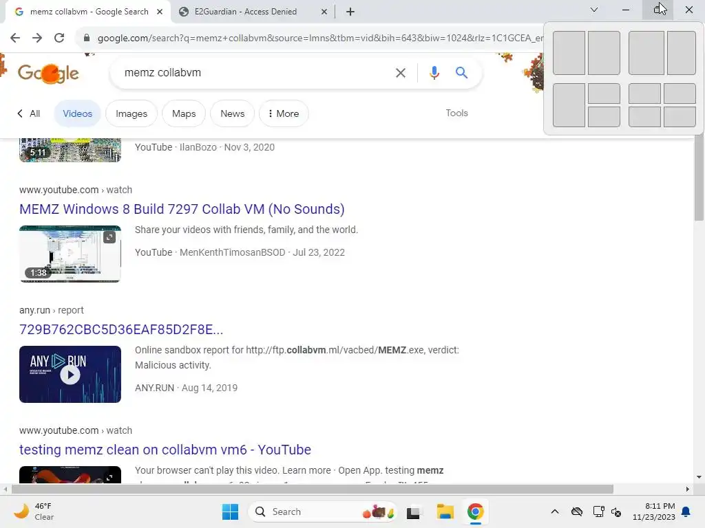This screenshot has height=528, width=705.
Task: Select the Videos filter chip
Action: coord(77,113)
